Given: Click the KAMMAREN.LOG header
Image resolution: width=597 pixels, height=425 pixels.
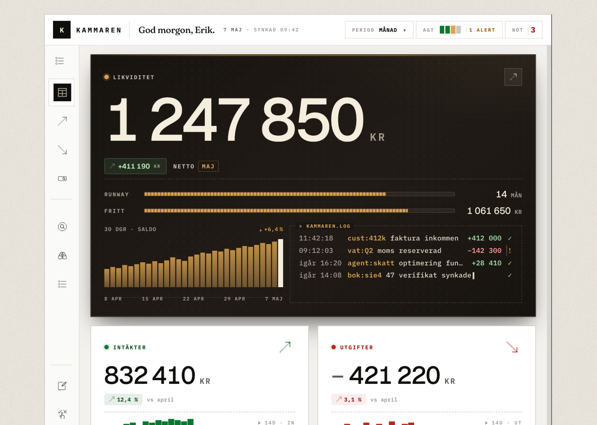Looking at the screenshot, I should tap(325, 226).
